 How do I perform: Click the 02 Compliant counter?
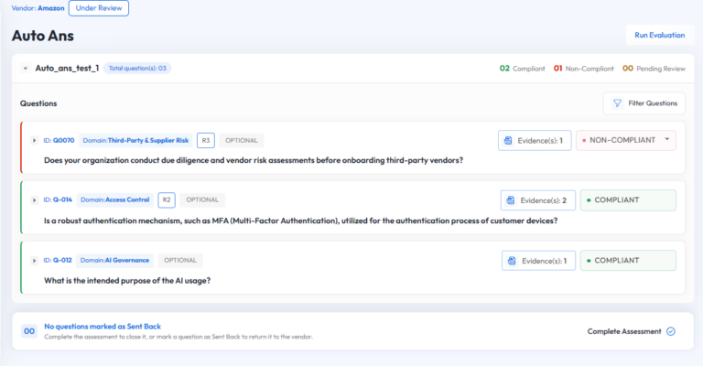click(x=523, y=69)
